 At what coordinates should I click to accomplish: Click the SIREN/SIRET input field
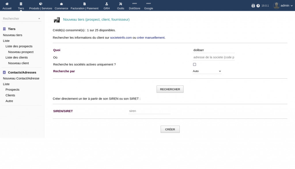click(149, 111)
